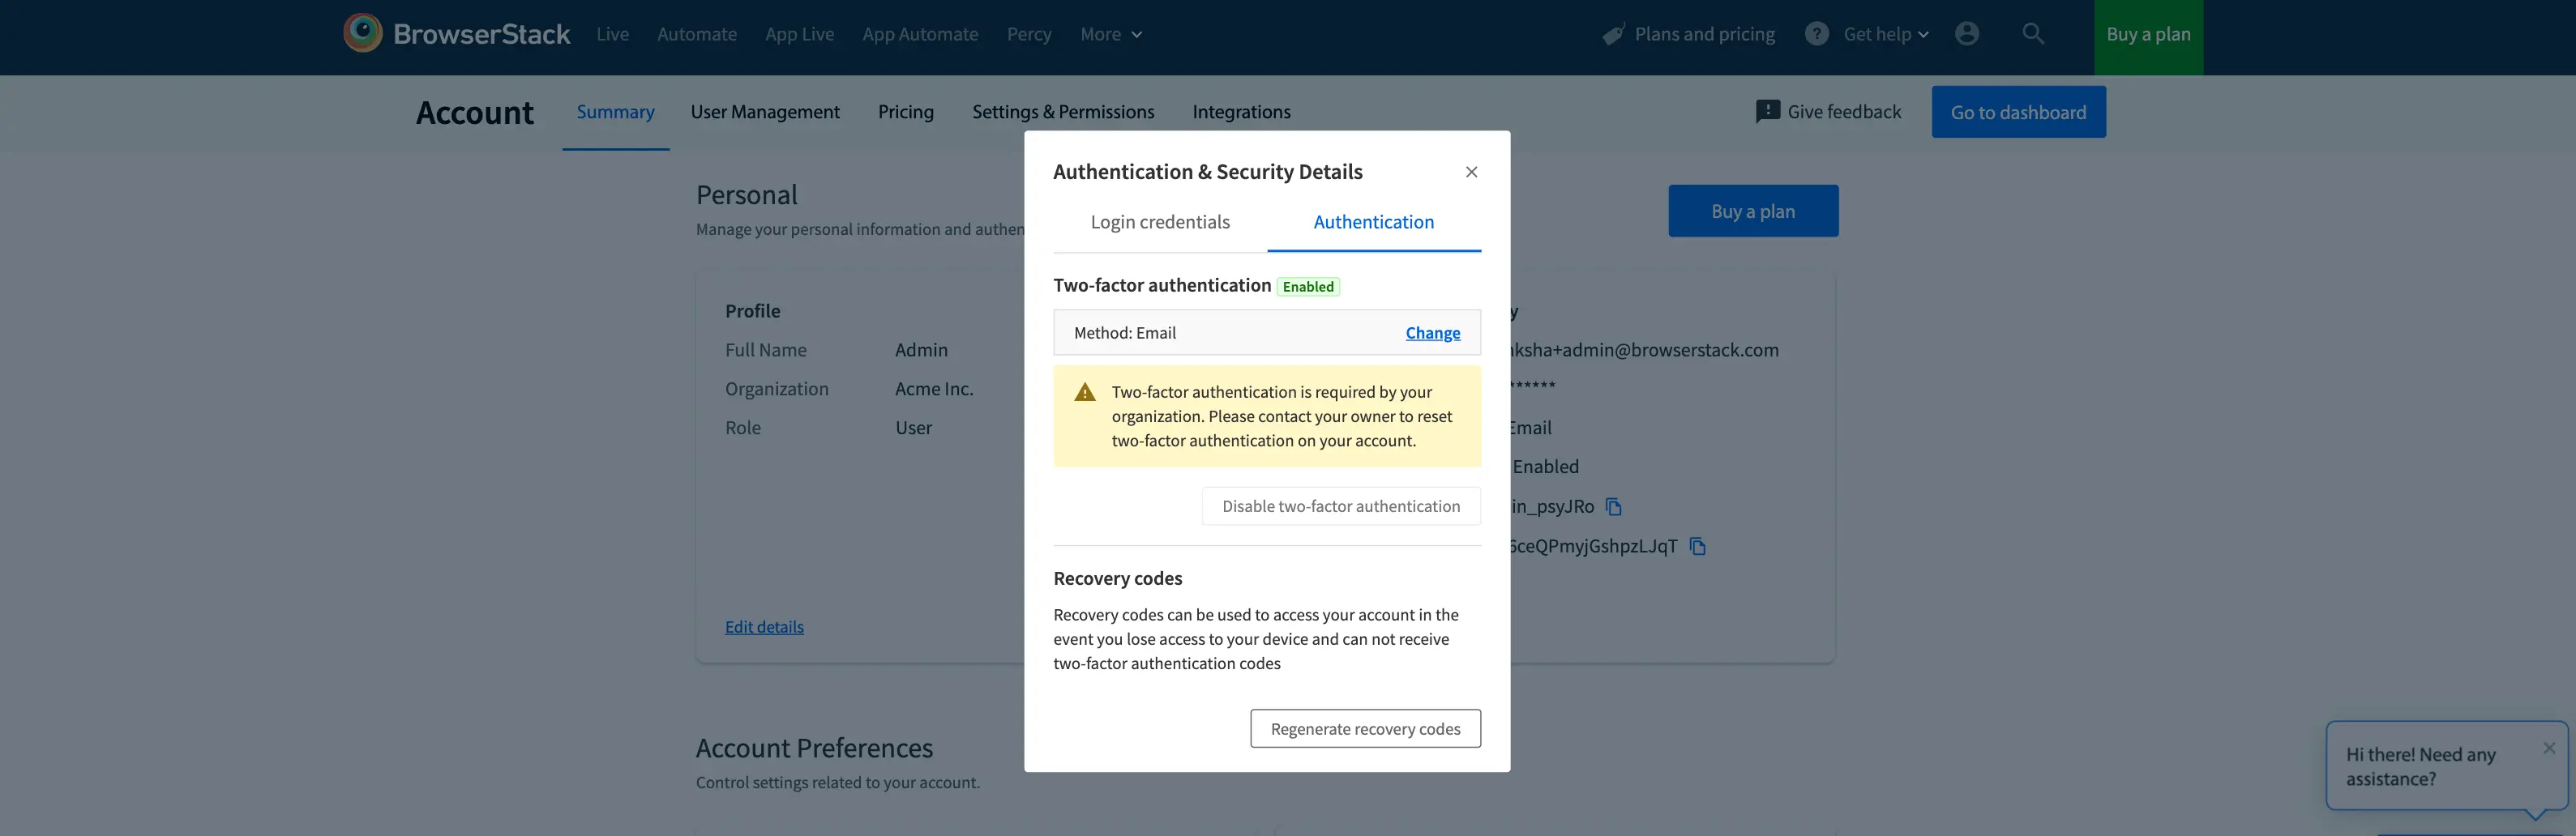Click the Get help question mark icon

1816,34
